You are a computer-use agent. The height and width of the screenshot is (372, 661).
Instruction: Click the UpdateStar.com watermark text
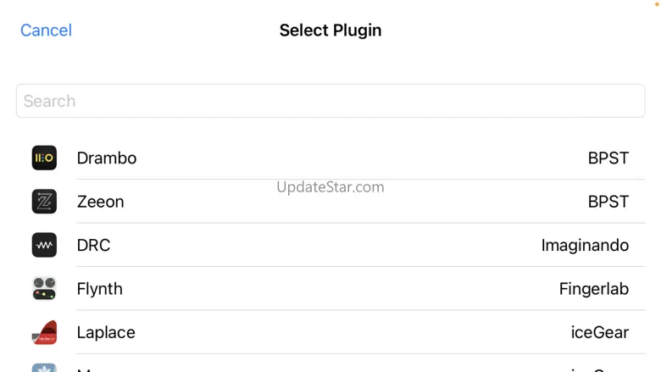tap(330, 187)
